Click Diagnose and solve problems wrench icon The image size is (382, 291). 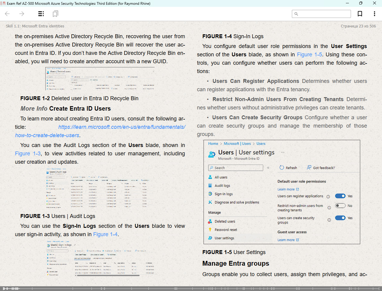(x=210, y=202)
